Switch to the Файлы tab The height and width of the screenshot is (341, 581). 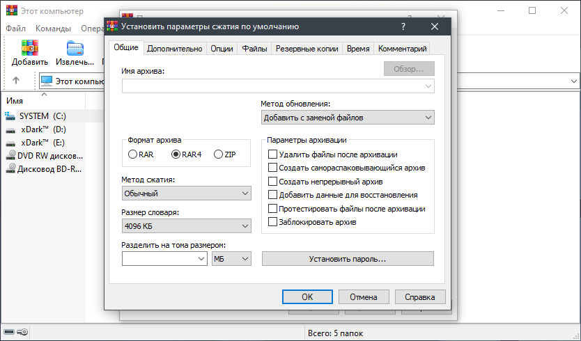(254, 49)
